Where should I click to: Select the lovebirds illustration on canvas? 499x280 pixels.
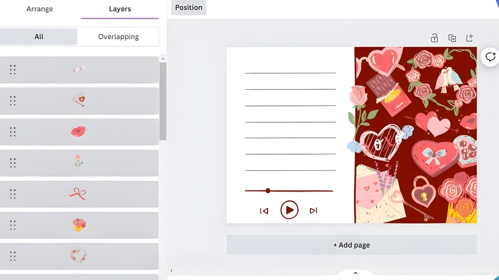point(448,79)
